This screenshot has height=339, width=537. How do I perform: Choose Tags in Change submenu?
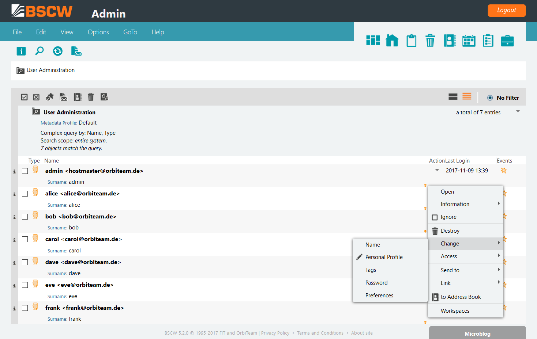point(390,270)
